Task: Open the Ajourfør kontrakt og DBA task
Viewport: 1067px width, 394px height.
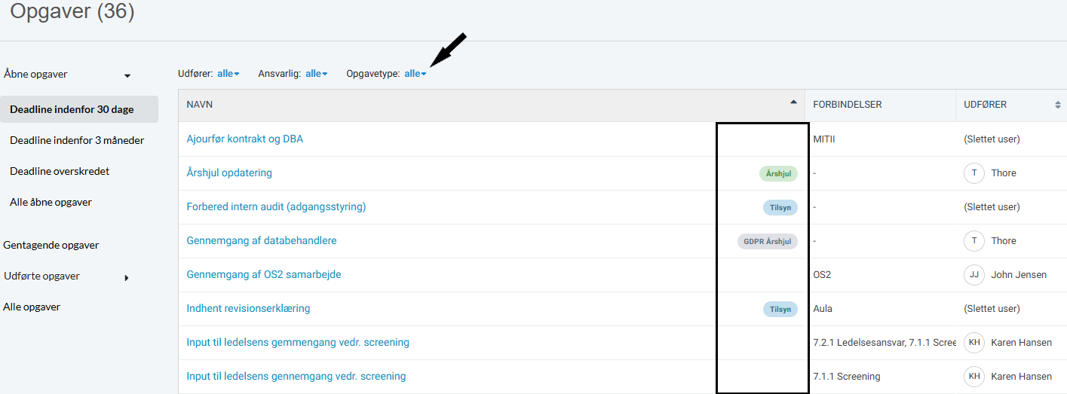Action: pos(244,139)
